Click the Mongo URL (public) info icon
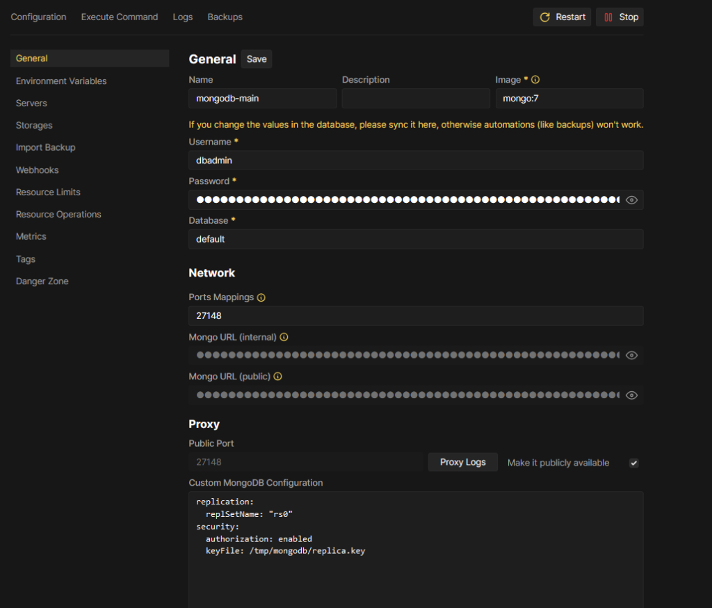This screenshot has height=608, width=712. [x=278, y=377]
